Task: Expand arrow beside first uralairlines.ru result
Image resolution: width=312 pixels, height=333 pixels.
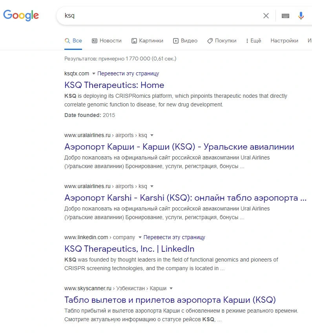Action: point(152,135)
